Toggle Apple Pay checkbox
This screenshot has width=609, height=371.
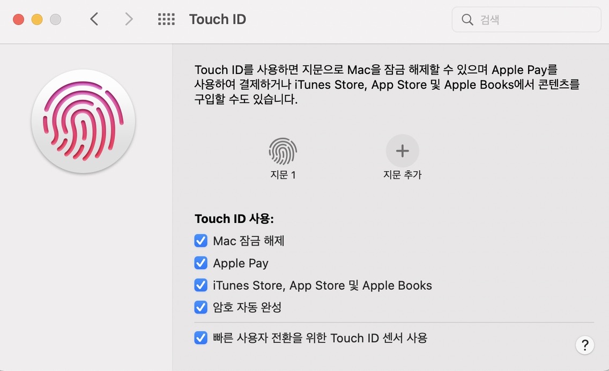201,263
